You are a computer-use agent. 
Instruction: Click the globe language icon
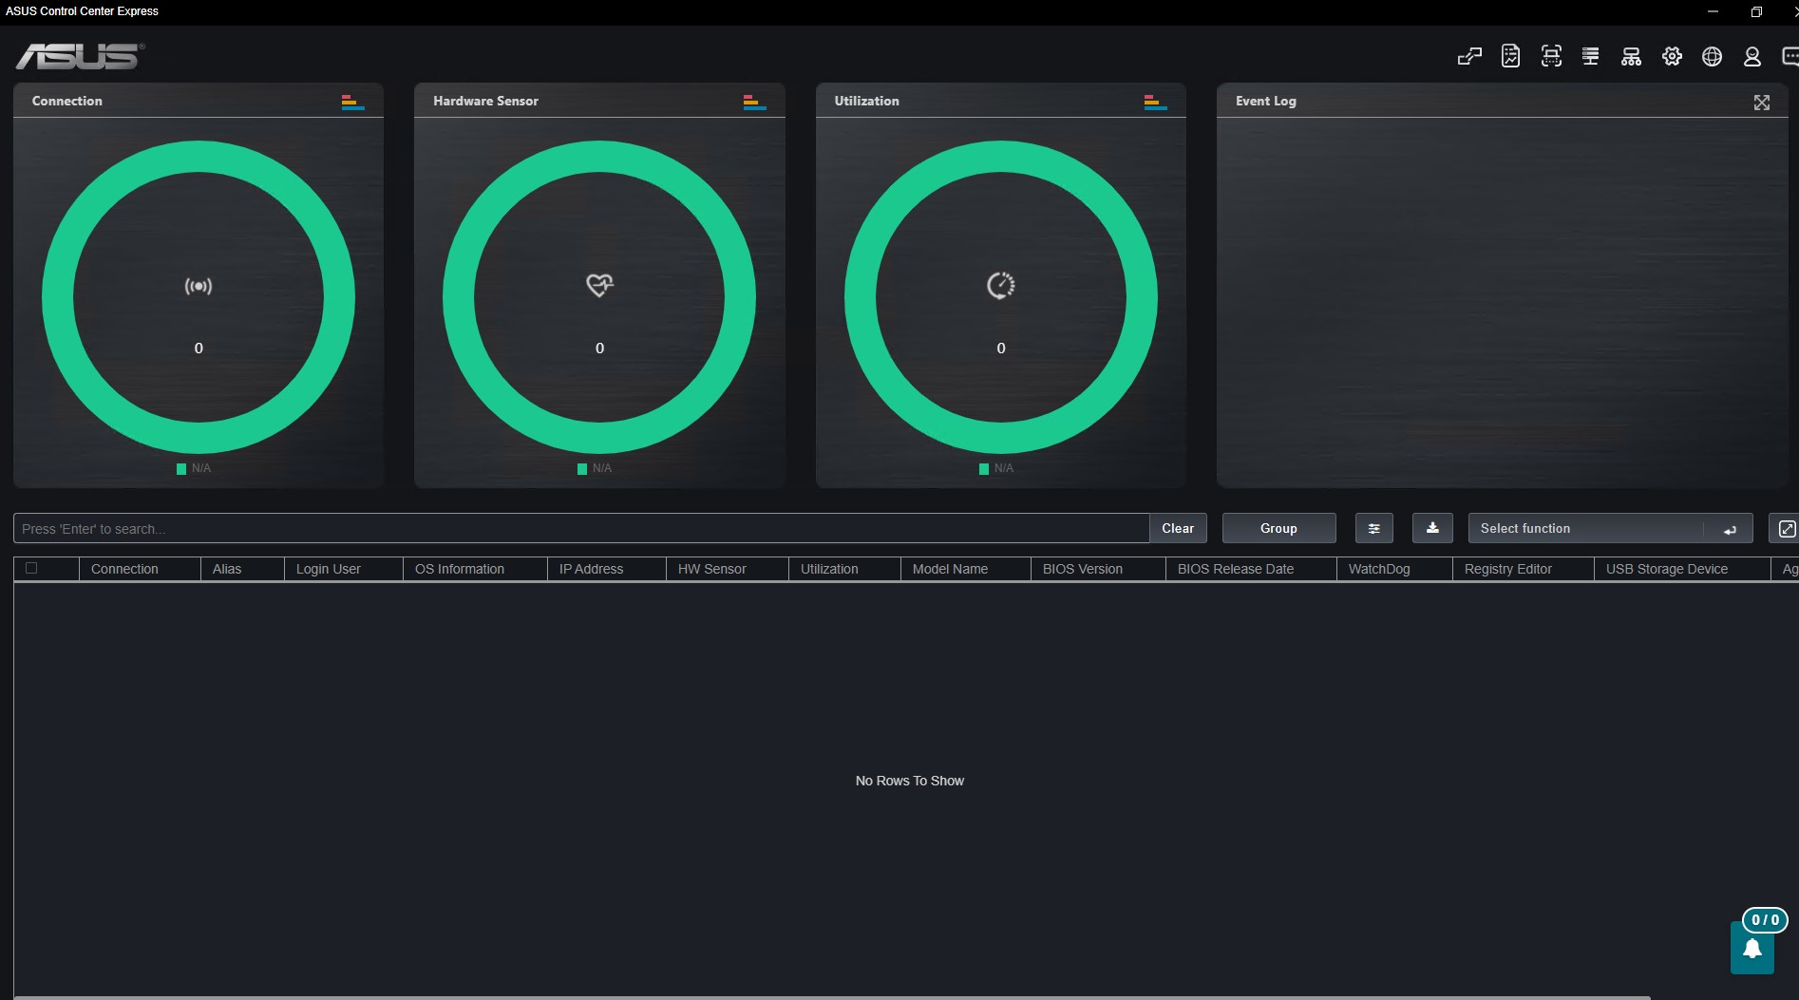pos(1712,57)
